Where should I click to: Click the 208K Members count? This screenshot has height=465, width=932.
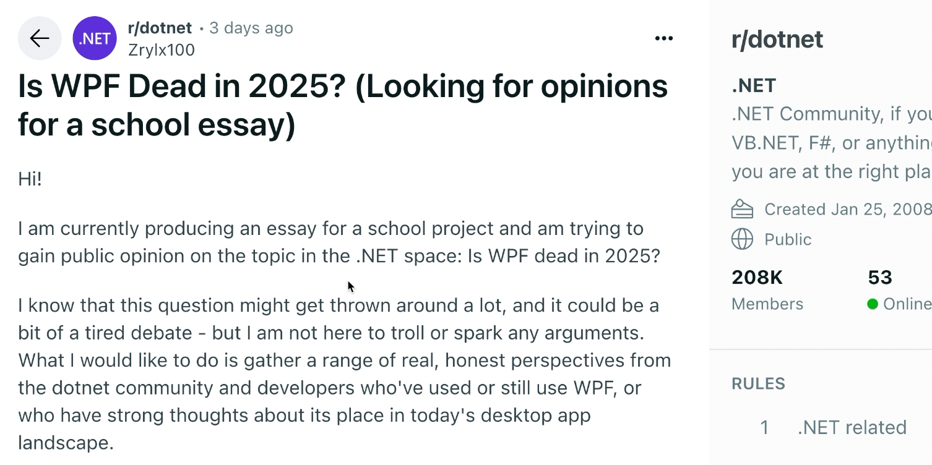coord(756,278)
